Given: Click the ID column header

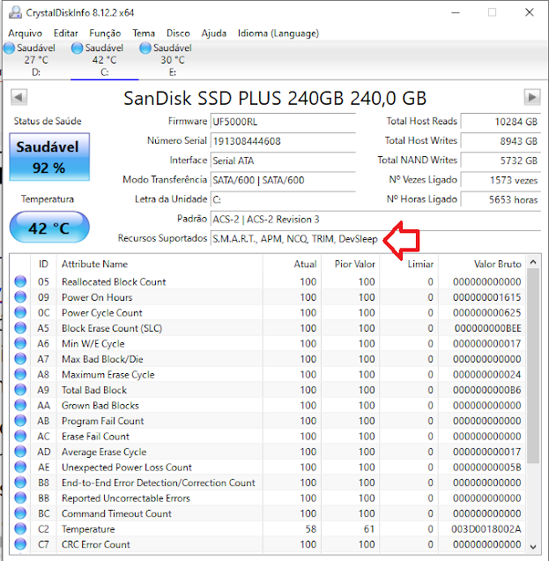Looking at the screenshot, I should tap(43, 264).
